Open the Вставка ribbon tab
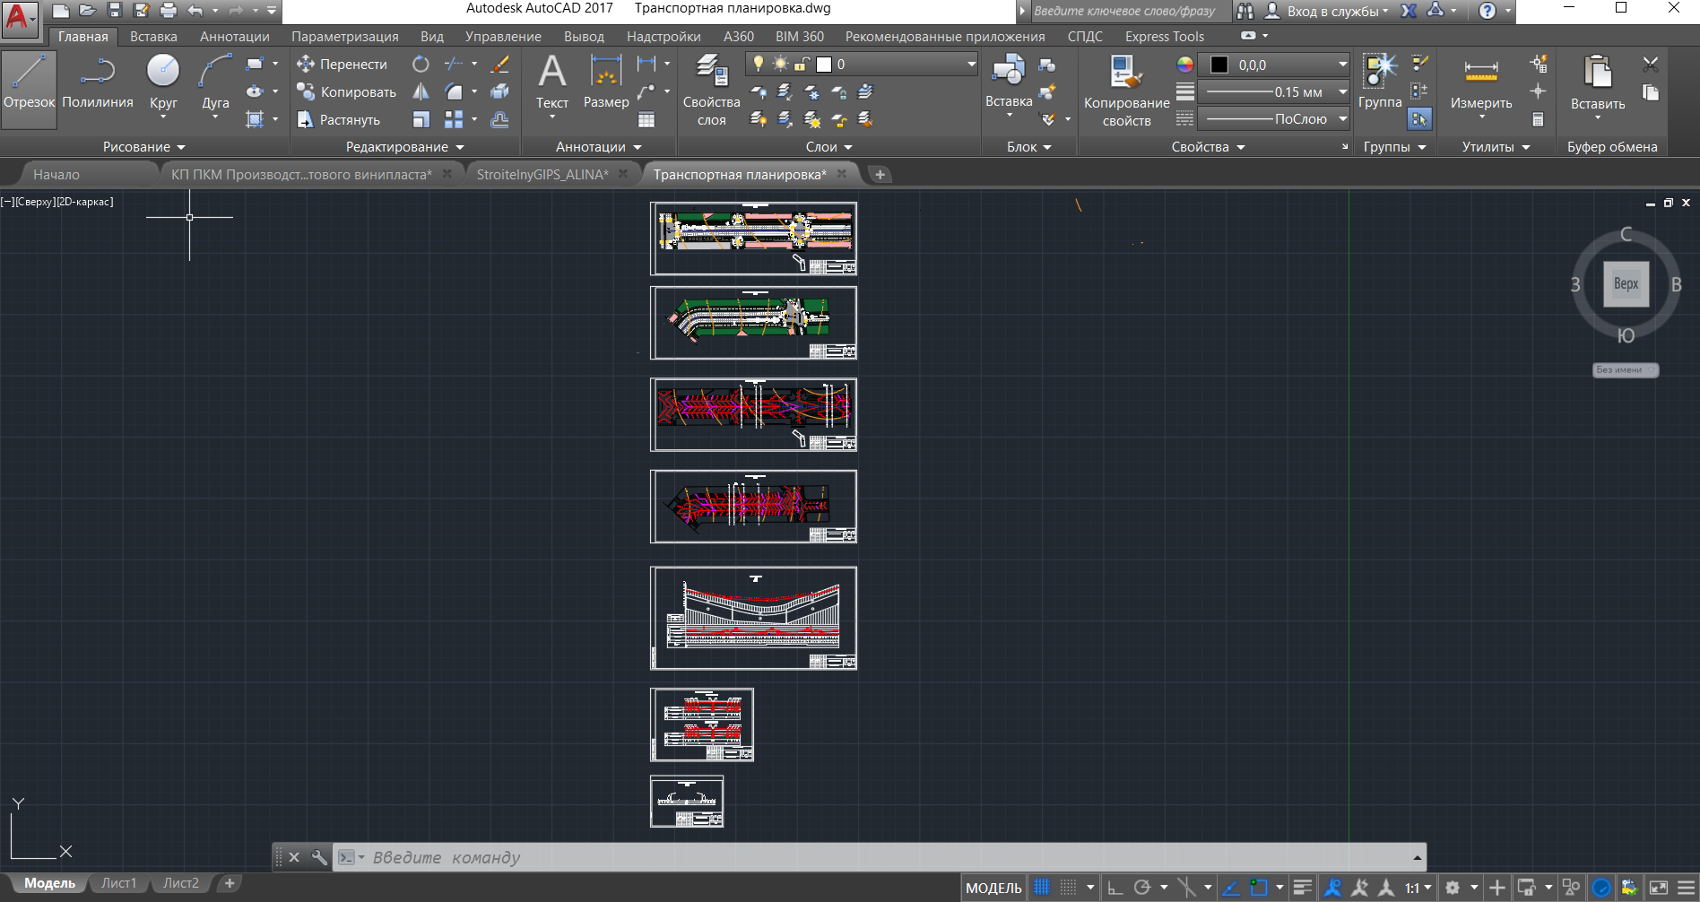1700x902 pixels. click(153, 37)
